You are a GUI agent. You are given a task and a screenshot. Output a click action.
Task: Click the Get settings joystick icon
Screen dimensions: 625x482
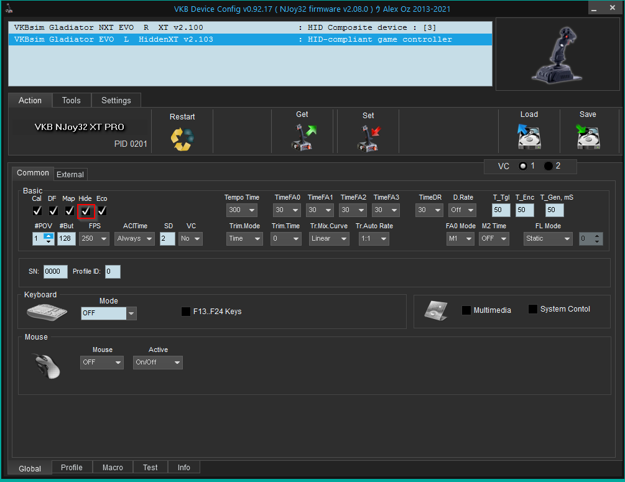click(x=303, y=137)
